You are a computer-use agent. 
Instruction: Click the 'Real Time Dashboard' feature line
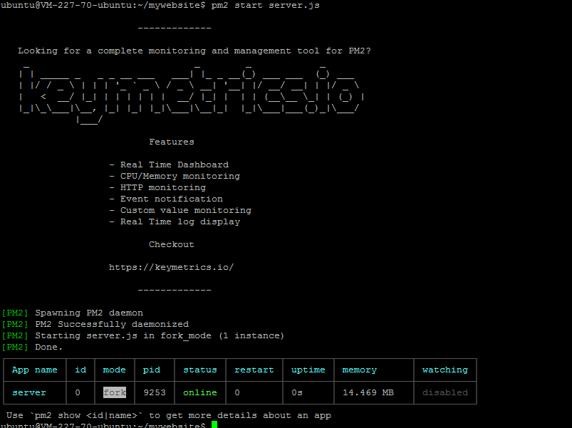click(169, 165)
